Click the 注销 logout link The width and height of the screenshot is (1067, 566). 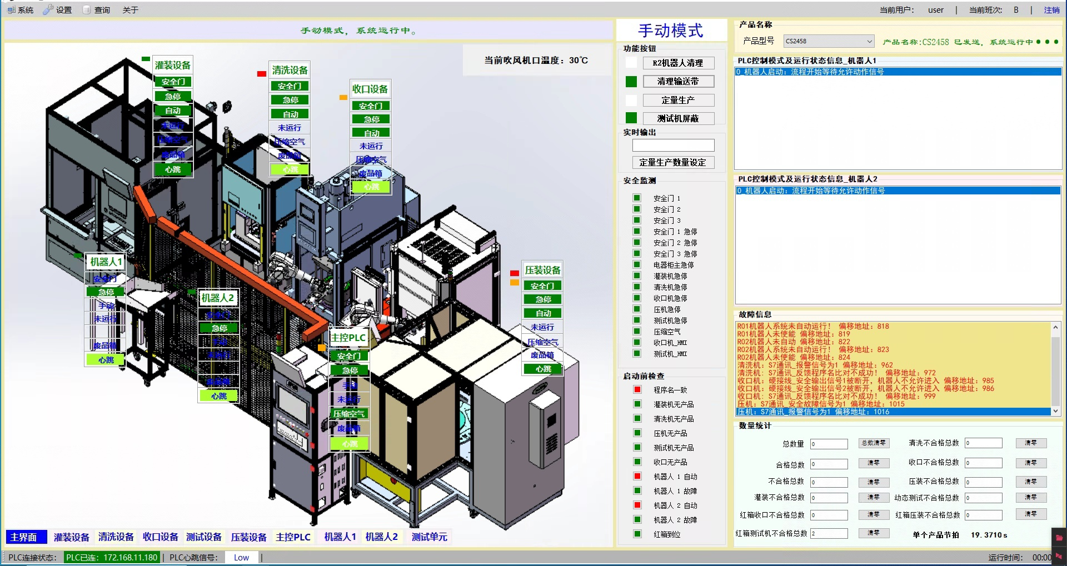[x=1051, y=10]
